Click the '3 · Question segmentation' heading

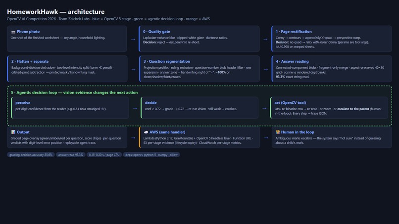pyautogui.click(x=167, y=61)
